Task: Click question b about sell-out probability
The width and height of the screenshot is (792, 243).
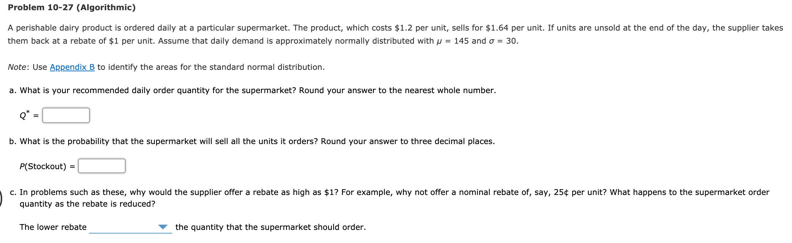Action: (x=252, y=141)
